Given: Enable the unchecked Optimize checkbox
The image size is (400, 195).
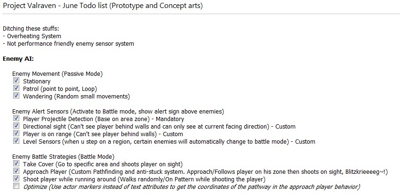Looking at the screenshot, I should click(x=17, y=187).
